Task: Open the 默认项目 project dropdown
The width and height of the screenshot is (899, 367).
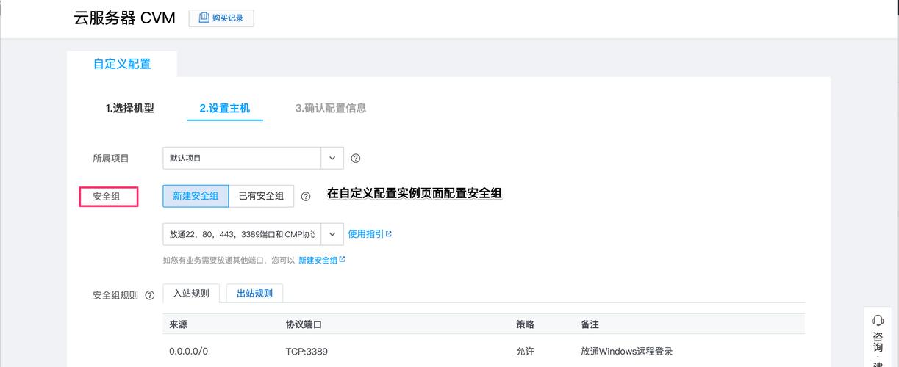Action: tap(253, 158)
